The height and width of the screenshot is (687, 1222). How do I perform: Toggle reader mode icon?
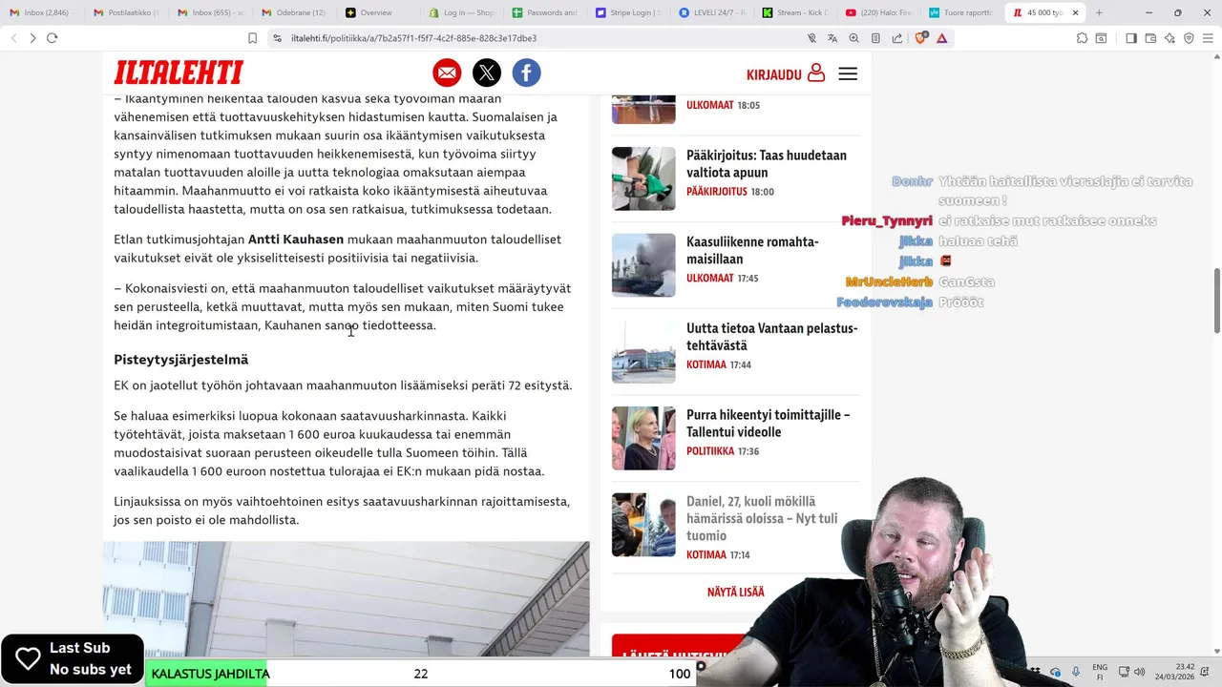coord(875,38)
